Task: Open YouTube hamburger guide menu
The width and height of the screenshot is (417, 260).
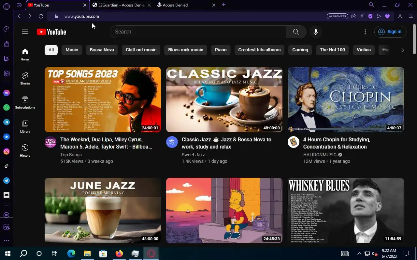Action: coord(25,32)
